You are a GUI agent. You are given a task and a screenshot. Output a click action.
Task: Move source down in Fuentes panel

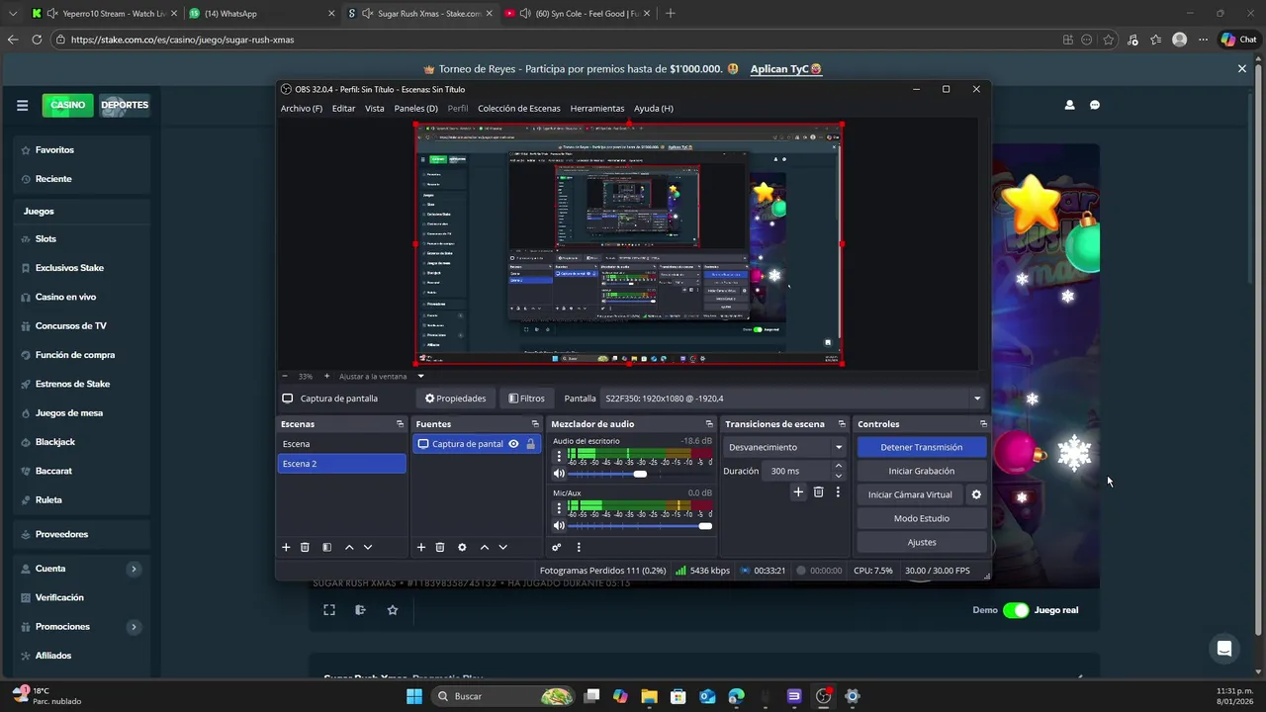point(502,547)
